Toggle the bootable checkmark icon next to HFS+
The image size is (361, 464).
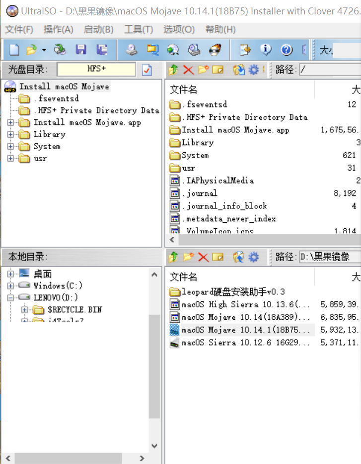(x=147, y=70)
